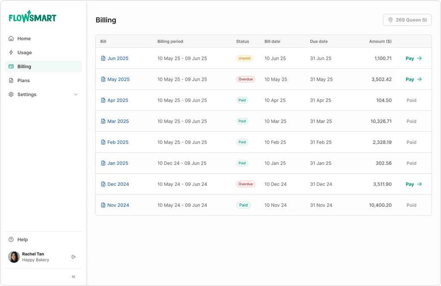
Task: Open the Mar 2025 bill link
Action: [x=118, y=121]
